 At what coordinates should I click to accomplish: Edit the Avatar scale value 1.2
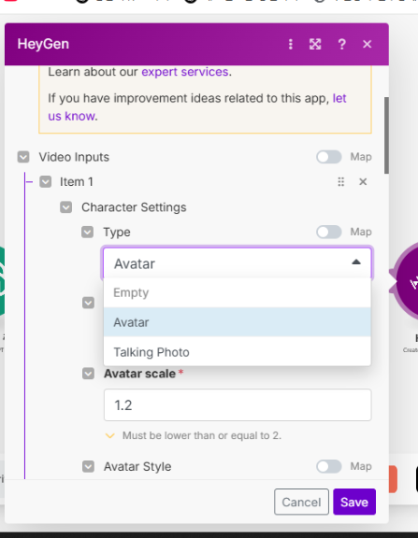[238, 405]
